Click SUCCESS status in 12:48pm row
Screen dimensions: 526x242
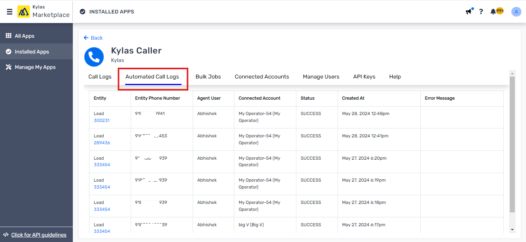[x=311, y=113]
